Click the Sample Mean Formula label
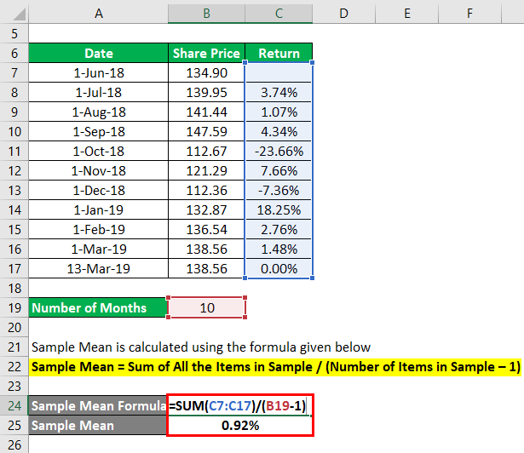 pos(98,405)
